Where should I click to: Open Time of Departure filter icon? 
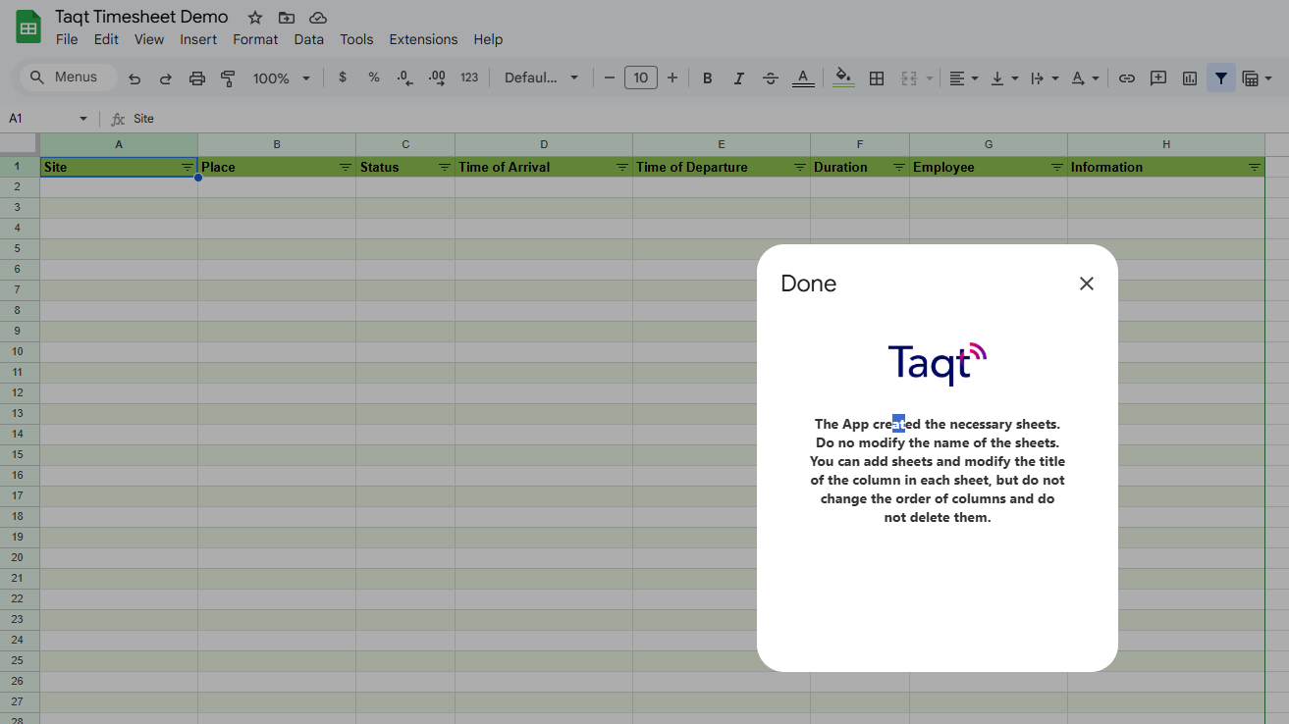(800, 168)
